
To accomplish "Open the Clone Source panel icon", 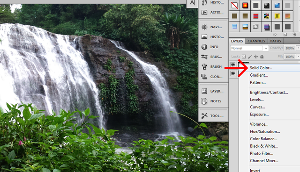I will [x=204, y=77].
